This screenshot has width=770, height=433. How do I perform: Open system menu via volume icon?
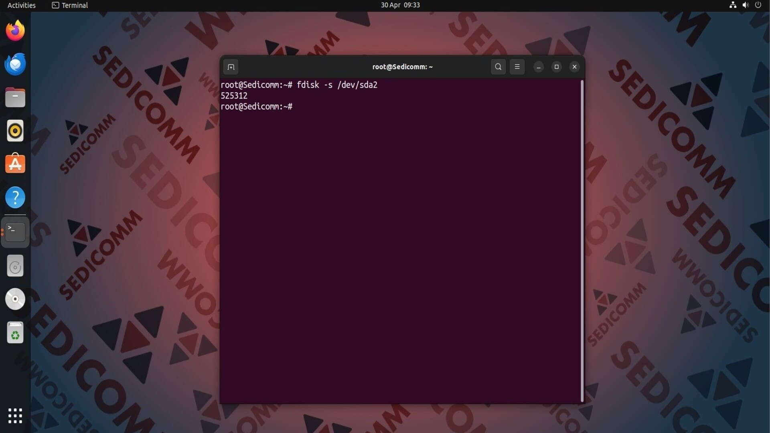click(x=746, y=5)
